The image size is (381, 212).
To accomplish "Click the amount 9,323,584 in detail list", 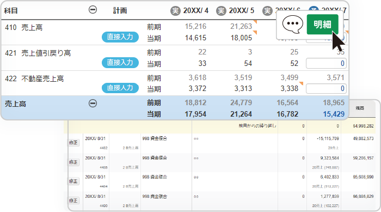I will pyautogui.click(x=329, y=158).
